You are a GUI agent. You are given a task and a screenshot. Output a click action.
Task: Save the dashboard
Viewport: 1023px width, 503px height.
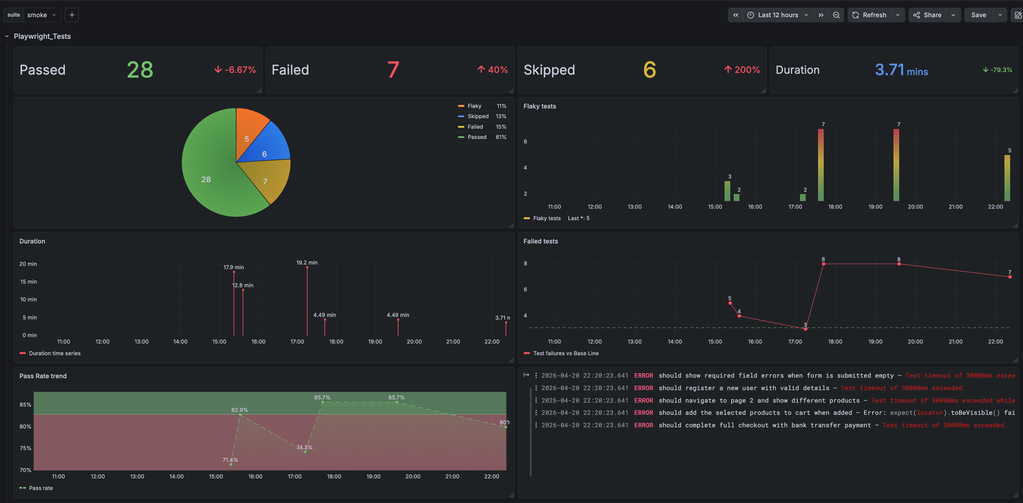tap(979, 15)
